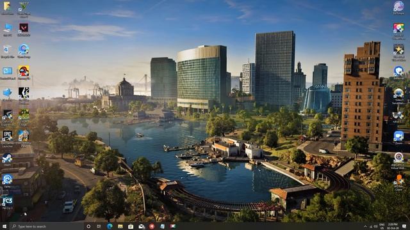Open File Explorer from the taskbar

pos(120,226)
